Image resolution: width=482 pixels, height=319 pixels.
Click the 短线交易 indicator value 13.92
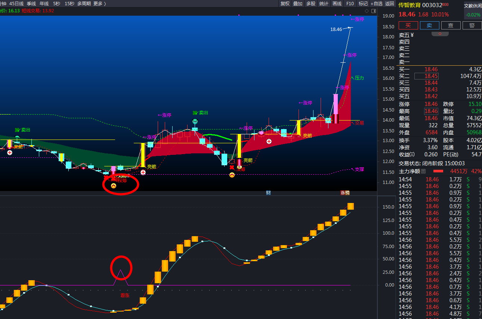point(48,11)
